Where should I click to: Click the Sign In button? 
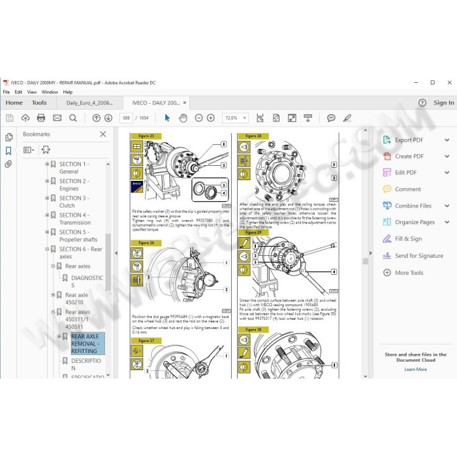coord(443,102)
